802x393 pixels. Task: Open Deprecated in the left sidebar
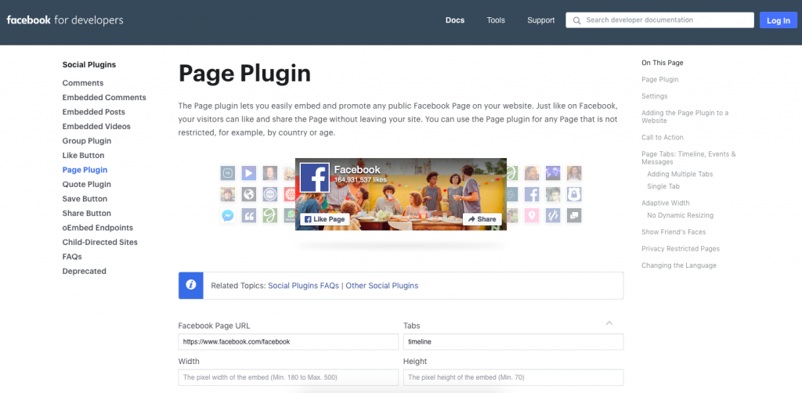[x=85, y=271]
